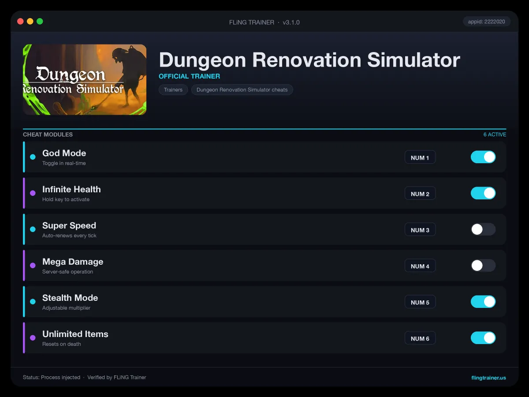Turn off the Stealth Mode switch
The height and width of the screenshot is (397, 529).
(x=483, y=302)
